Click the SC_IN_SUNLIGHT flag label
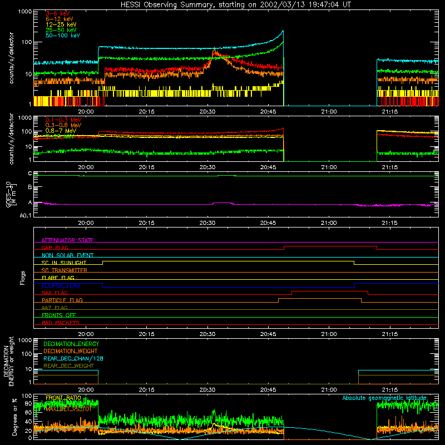445x445 pixels. 64,263
